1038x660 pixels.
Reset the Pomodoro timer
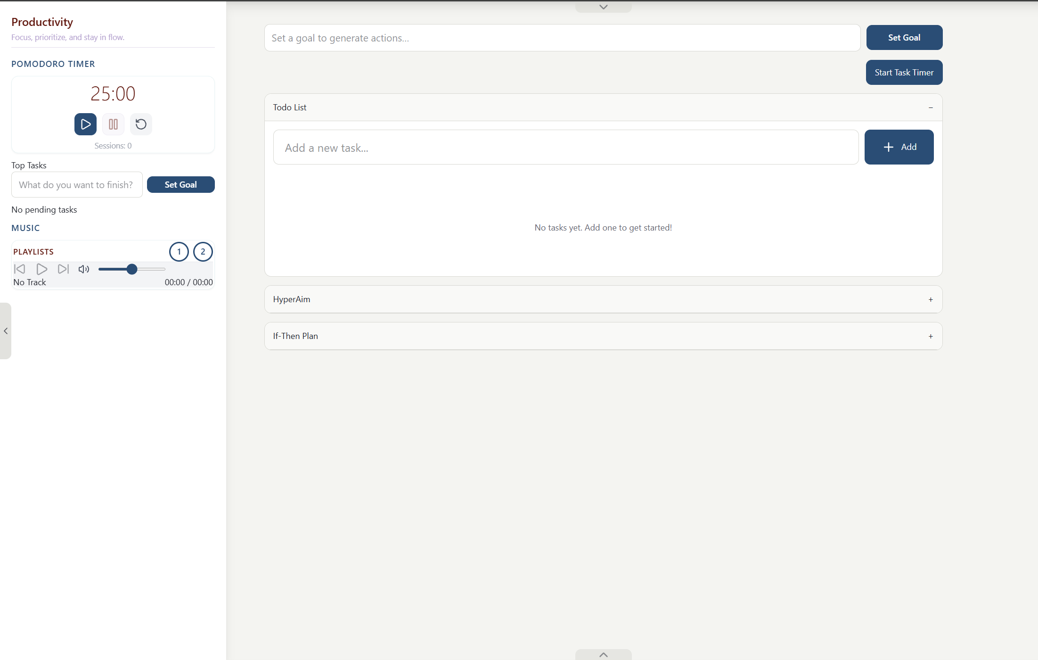tap(141, 124)
